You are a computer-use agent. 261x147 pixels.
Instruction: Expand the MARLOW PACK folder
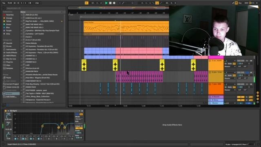coord(21,71)
